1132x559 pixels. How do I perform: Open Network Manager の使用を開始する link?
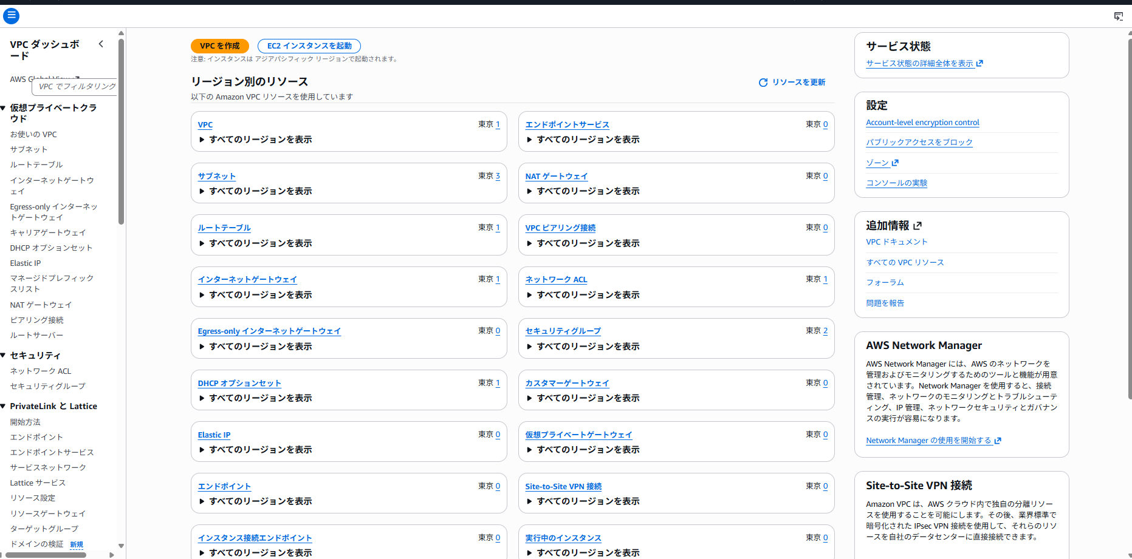click(x=933, y=441)
